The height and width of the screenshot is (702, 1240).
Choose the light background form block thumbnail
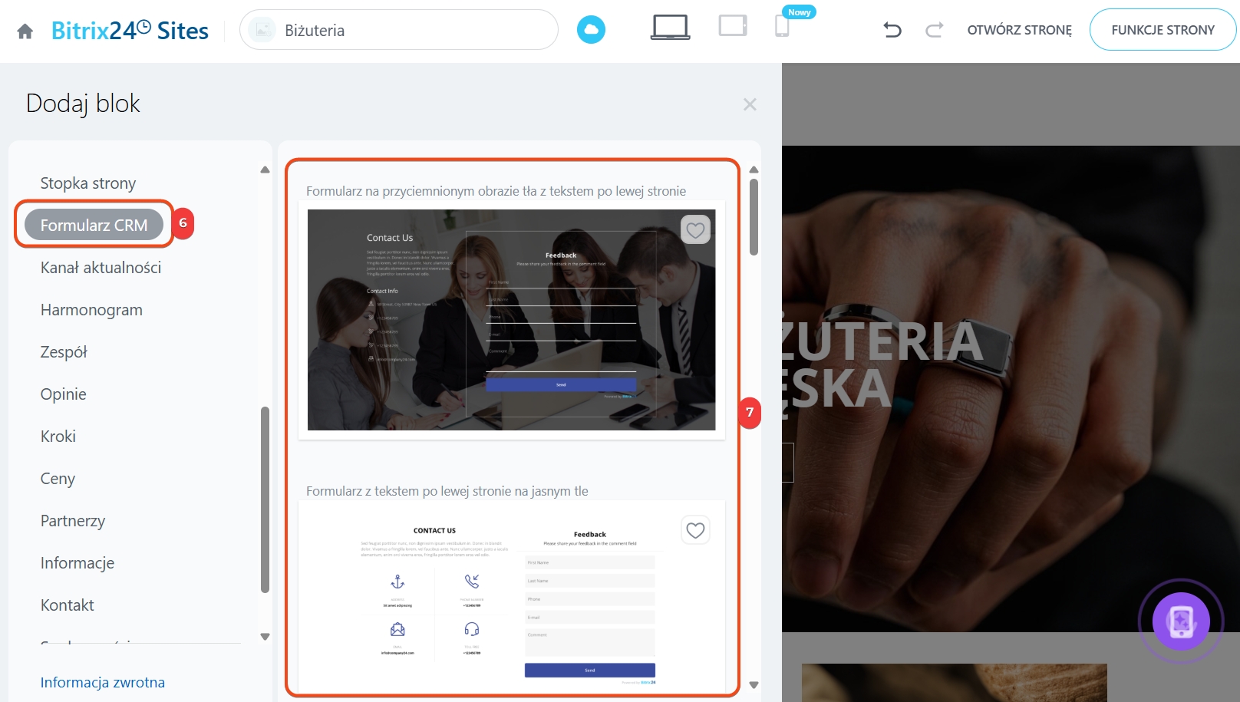coord(512,596)
